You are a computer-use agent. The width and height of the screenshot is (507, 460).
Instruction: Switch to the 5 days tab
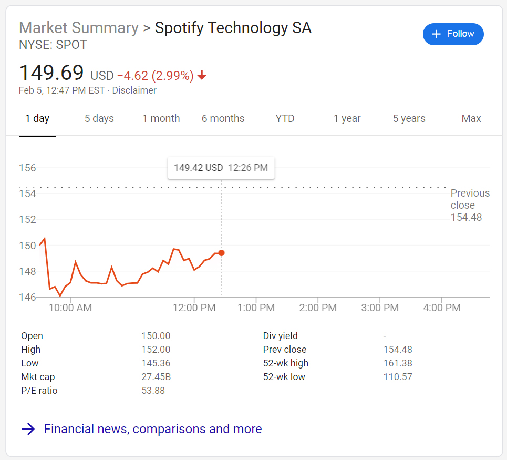pyautogui.click(x=99, y=119)
